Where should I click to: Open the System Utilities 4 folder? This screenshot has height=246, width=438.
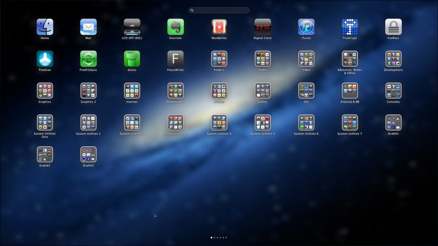pyautogui.click(x=219, y=122)
